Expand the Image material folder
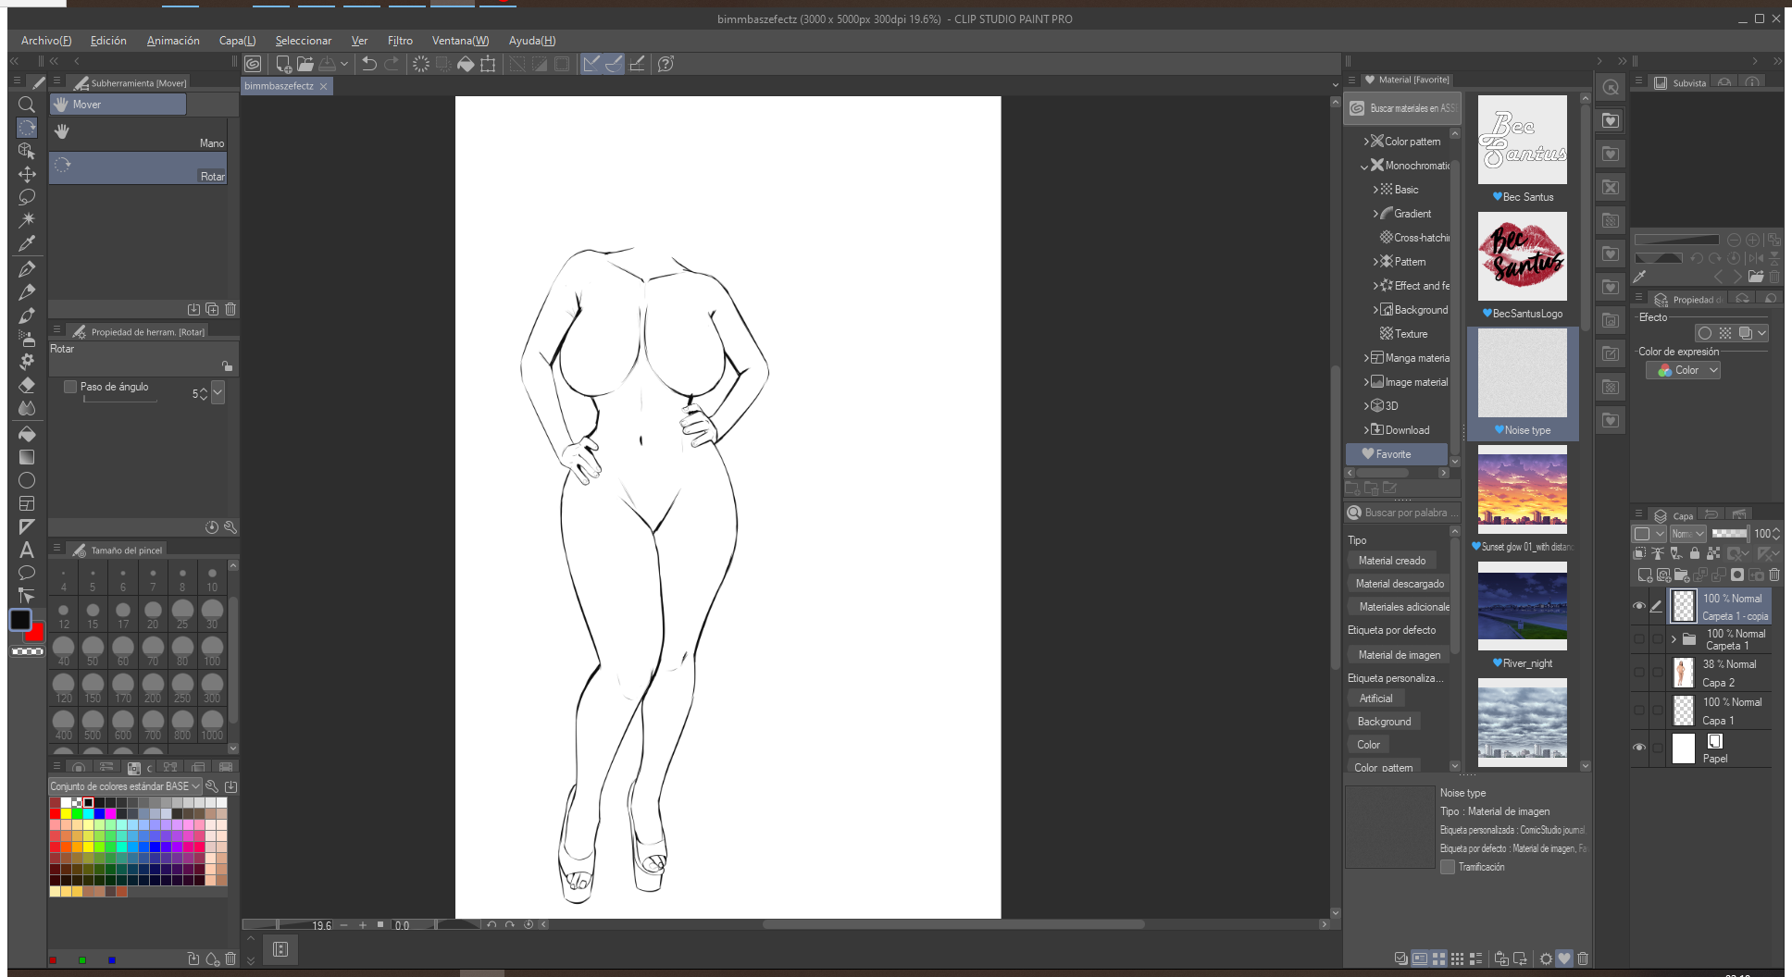This screenshot has width=1792, height=977. (x=1366, y=382)
